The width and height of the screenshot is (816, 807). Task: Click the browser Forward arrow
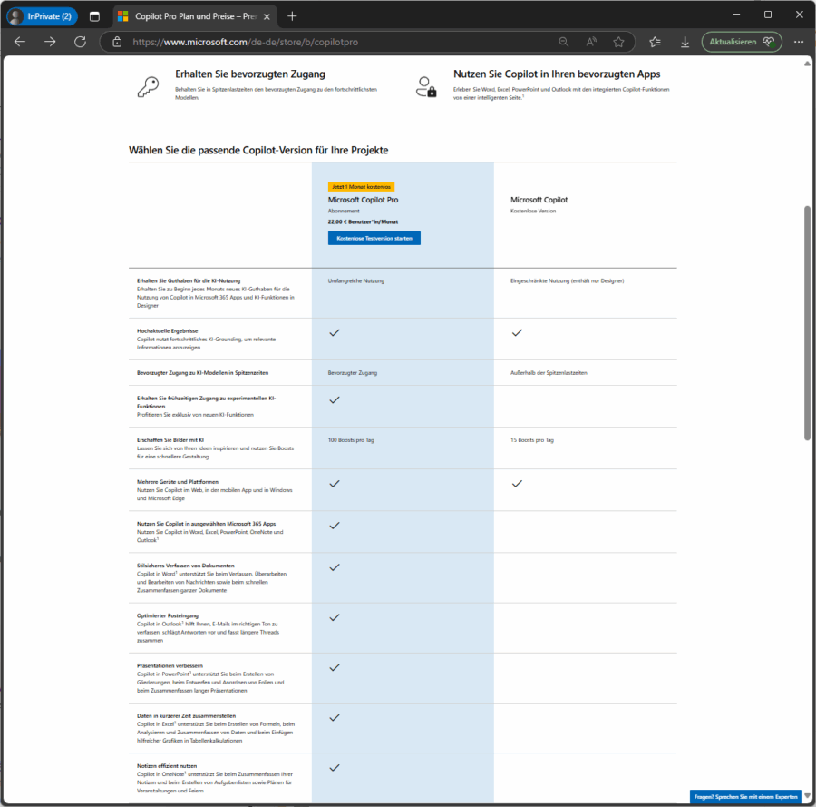tap(50, 42)
